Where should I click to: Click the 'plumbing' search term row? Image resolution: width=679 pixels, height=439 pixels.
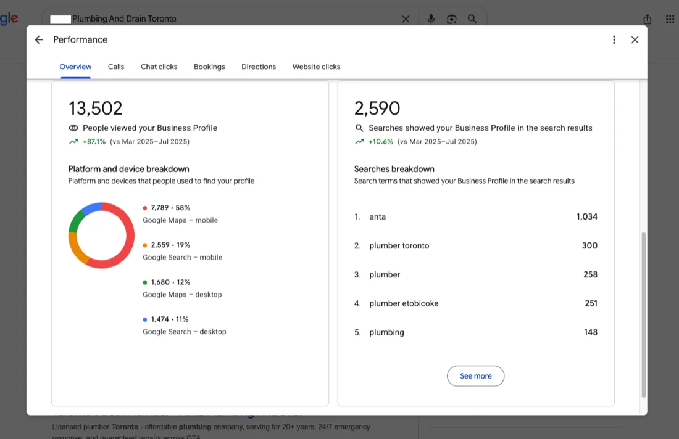coord(475,332)
